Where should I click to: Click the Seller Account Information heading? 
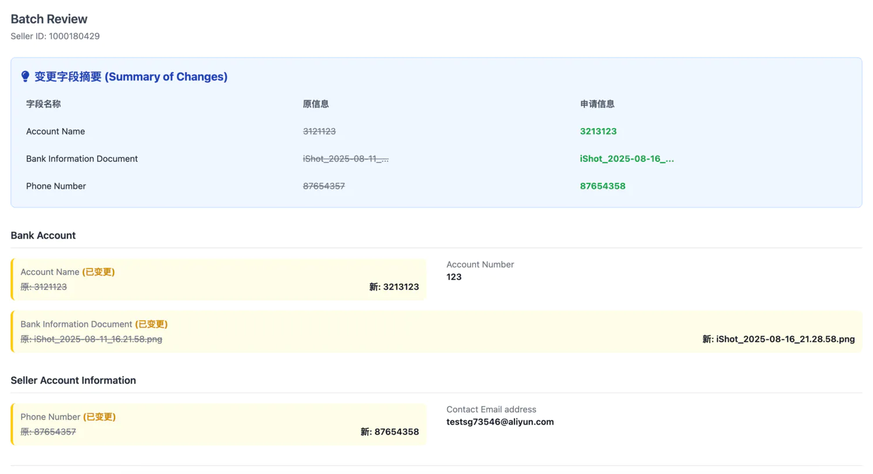[x=73, y=380]
